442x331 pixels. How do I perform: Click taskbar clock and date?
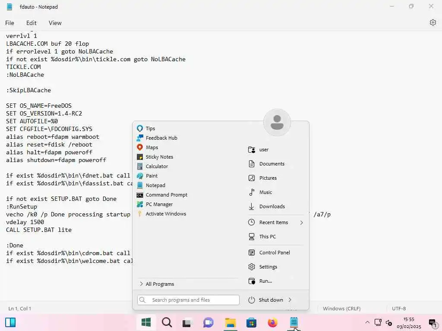point(409,323)
